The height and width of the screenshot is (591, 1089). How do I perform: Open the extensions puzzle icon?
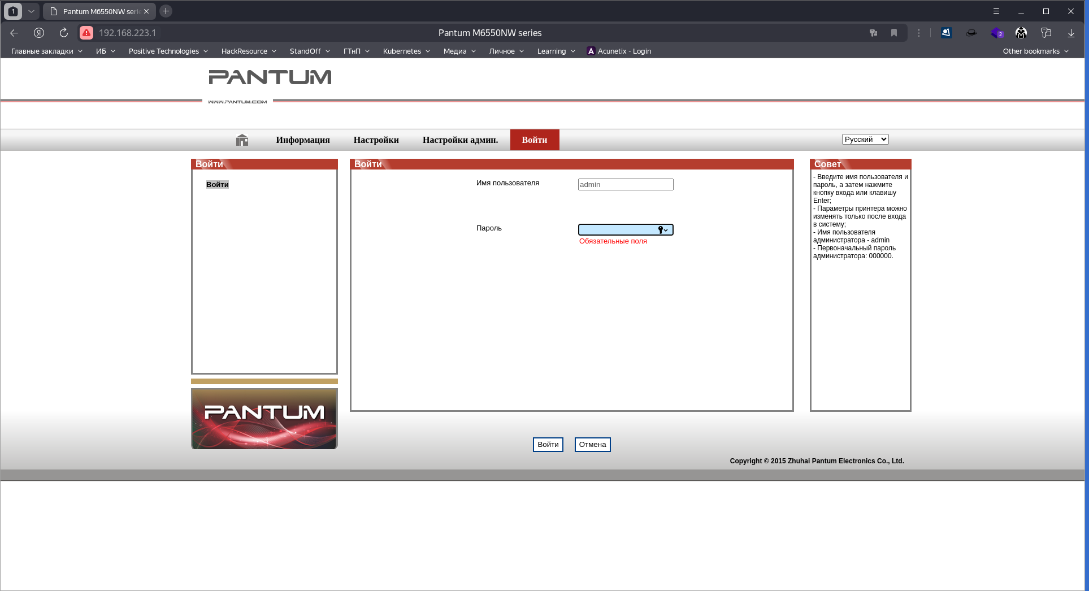tap(1046, 33)
